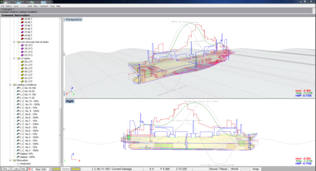Select loading condition L.C. No.3 - 100%

pos(29,150)
